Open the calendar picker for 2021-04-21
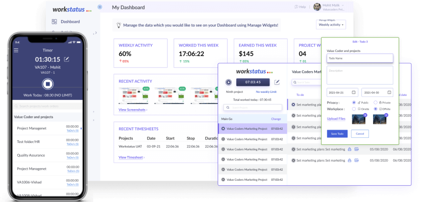Viewport: 424px width, 202px height. (x=354, y=92)
